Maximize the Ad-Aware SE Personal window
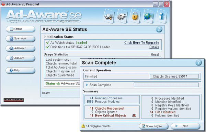This screenshot has width=206, height=132. [x=161, y=4]
